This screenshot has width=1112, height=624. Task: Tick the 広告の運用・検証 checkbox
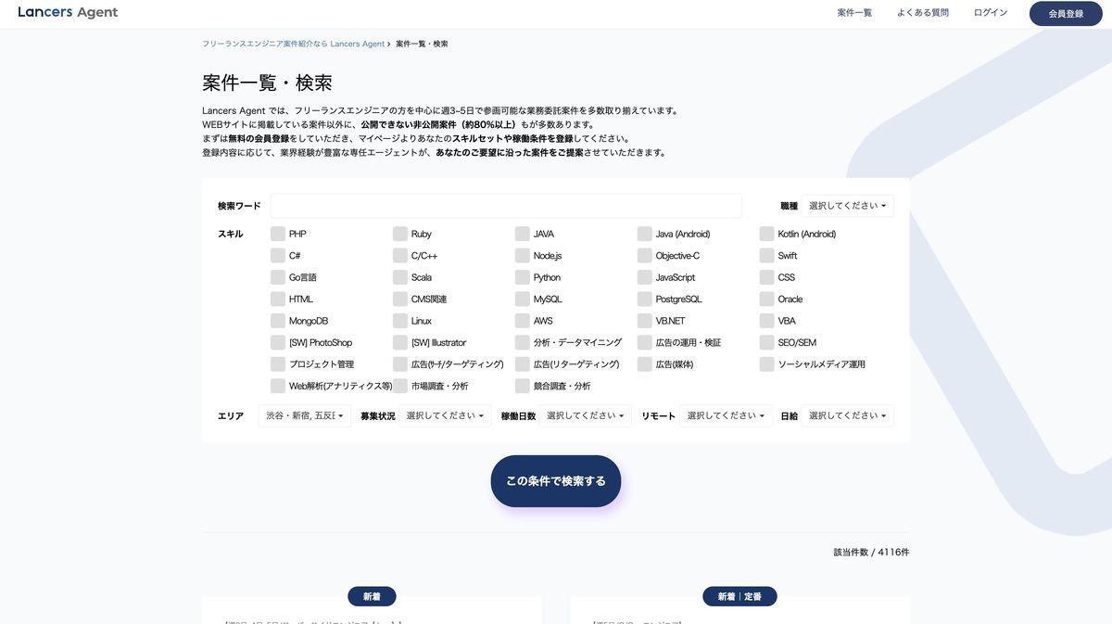(x=645, y=343)
